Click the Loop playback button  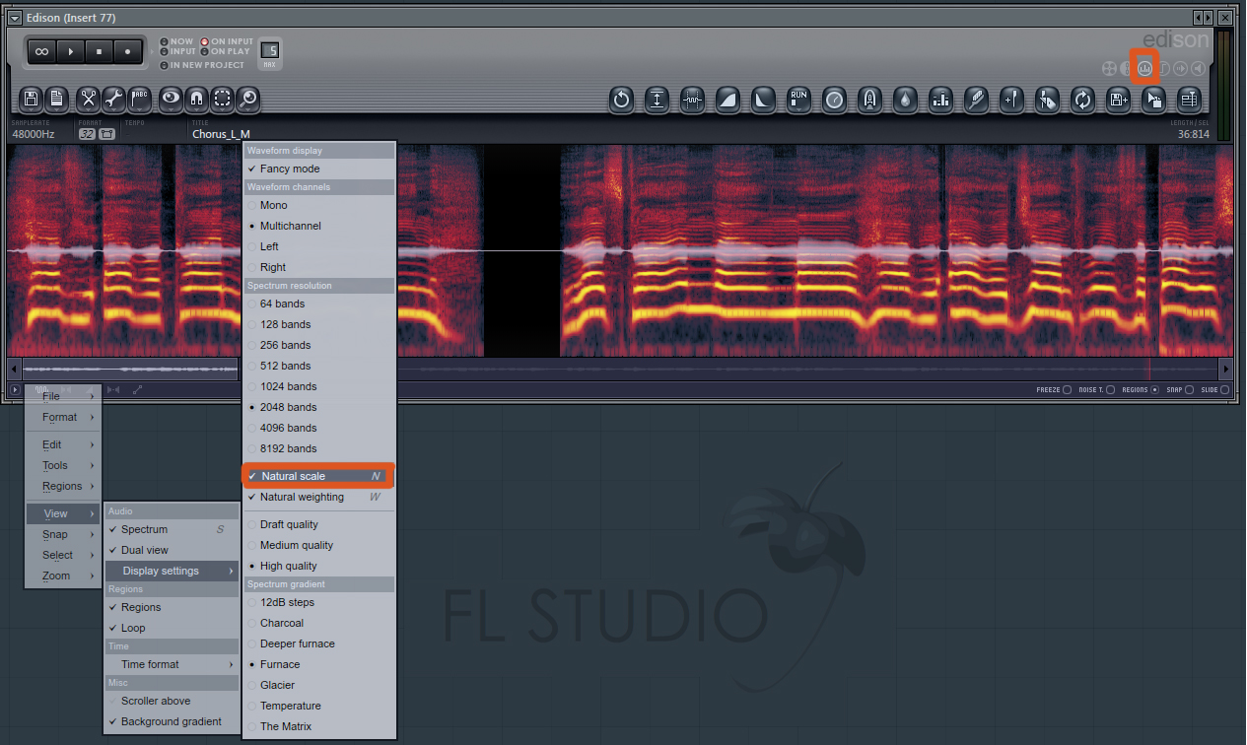click(x=41, y=51)
